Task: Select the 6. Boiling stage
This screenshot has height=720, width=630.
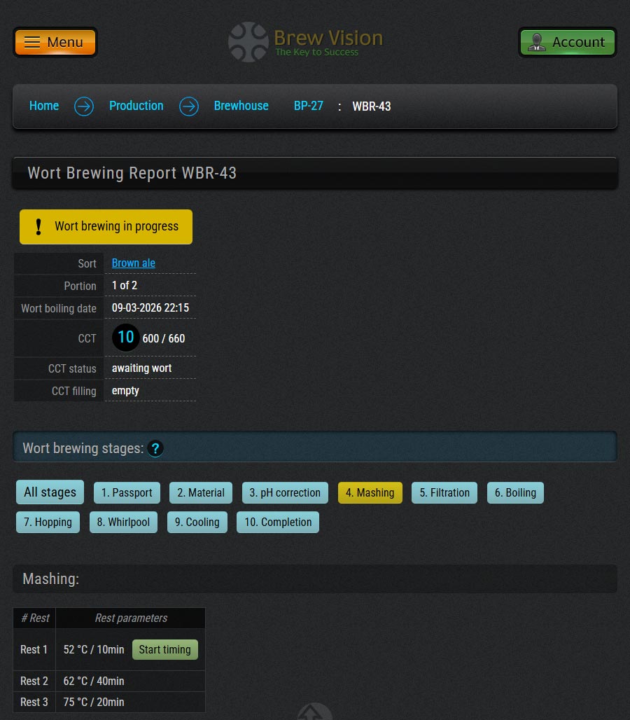Action: pyautogui.click(x=515, y=493)
